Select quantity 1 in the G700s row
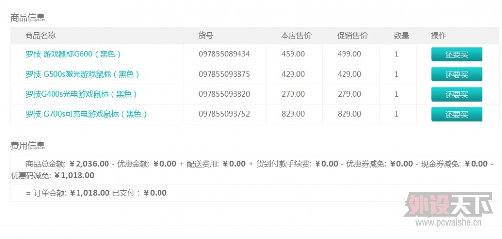The image size is (502, 239). (x=396, y=114)
